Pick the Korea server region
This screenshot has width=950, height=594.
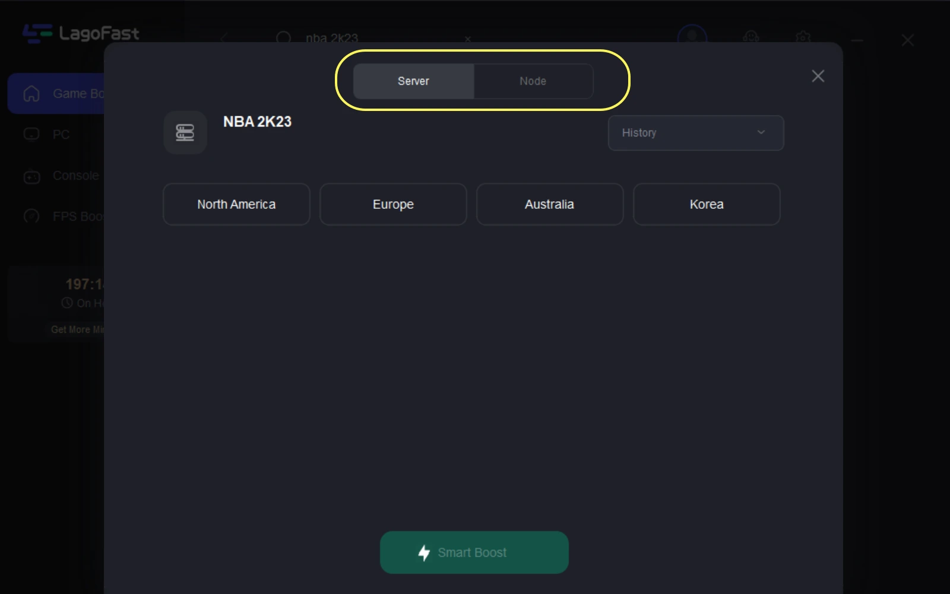707,204
